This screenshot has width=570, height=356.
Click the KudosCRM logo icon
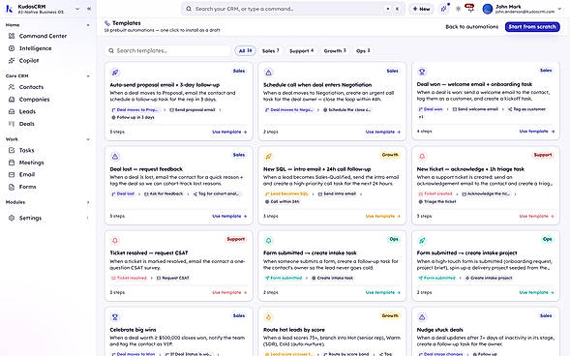click(10, 9)
